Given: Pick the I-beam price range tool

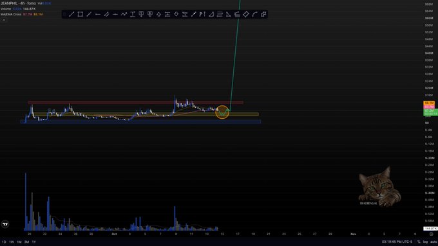Looking at the screenshot, I should coord(133,14).
